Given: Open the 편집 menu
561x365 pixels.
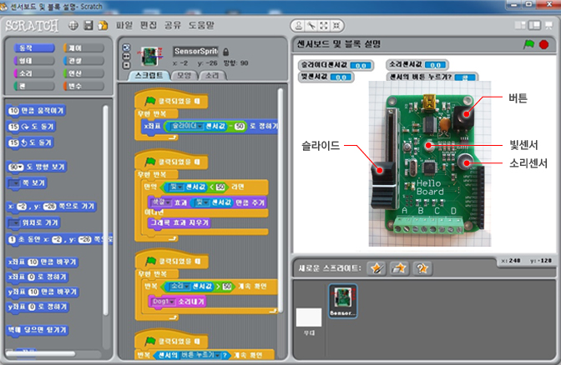Looking at the screenshot, I should (x=148, y=25).
